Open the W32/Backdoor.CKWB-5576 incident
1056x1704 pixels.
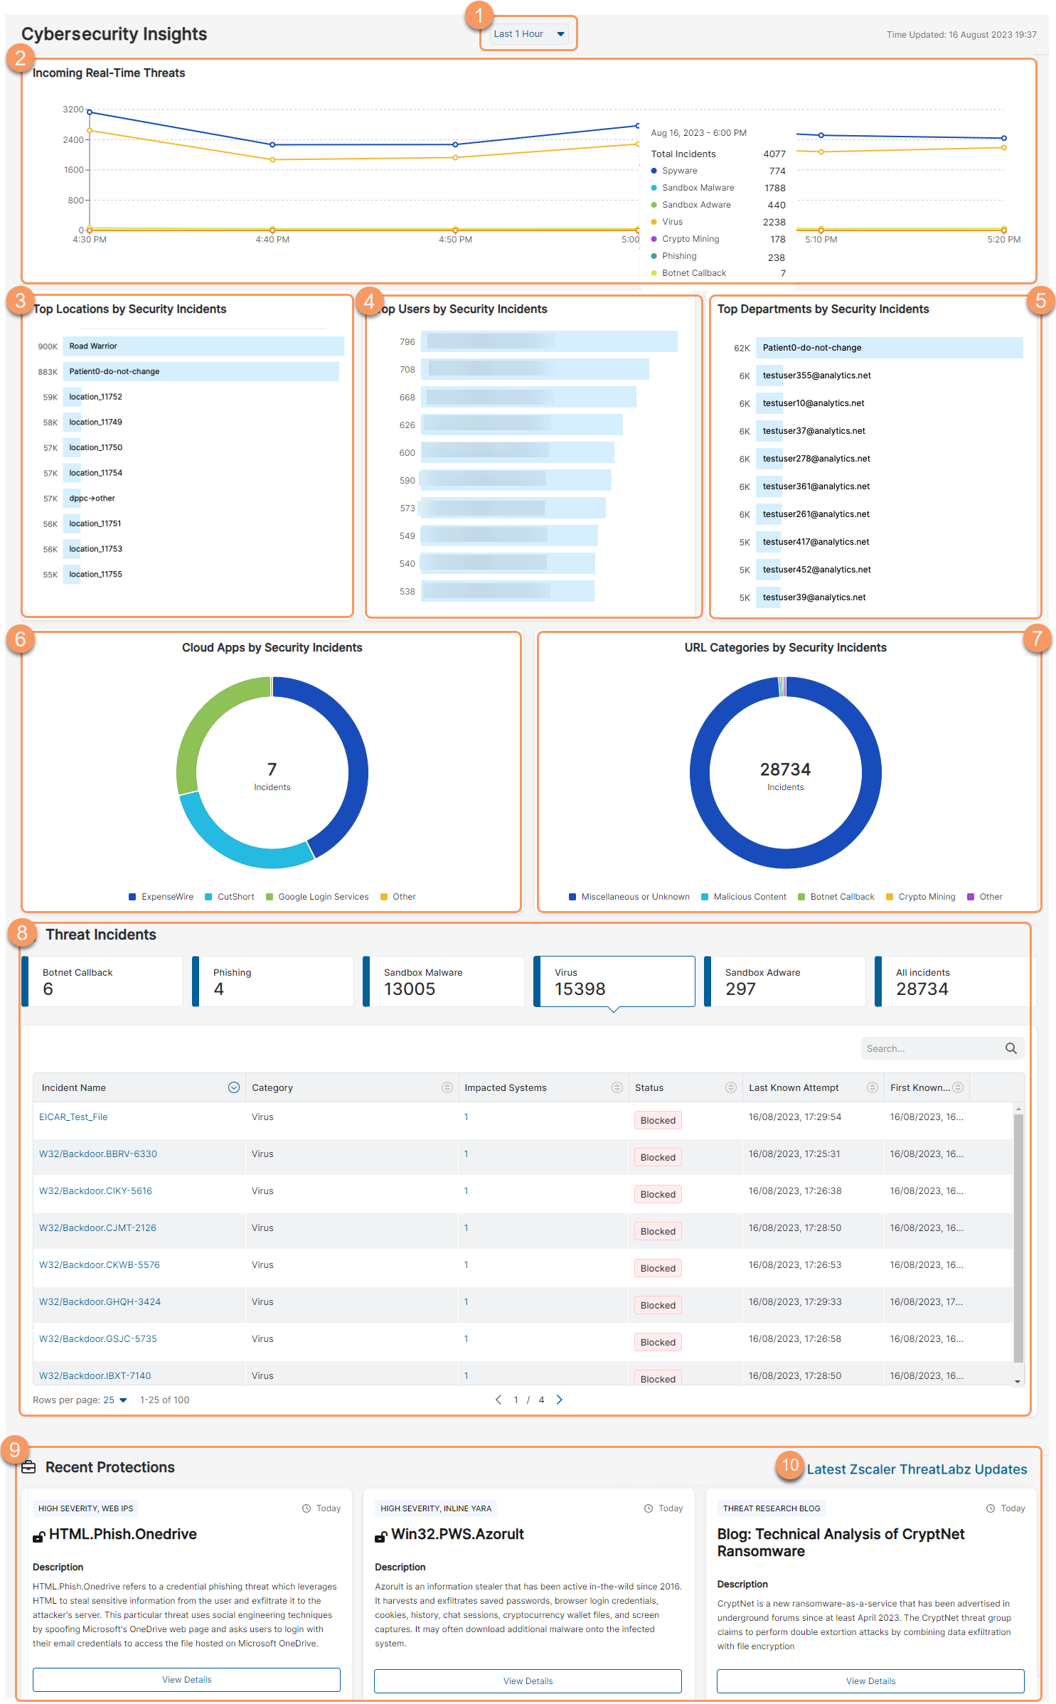click(x=100, y=1265)
